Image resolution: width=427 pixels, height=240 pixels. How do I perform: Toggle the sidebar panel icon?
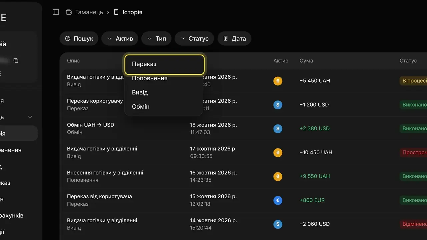56,12
